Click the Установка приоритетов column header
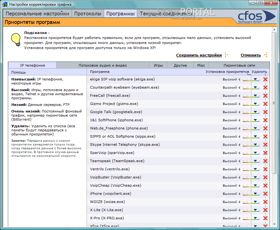 227,72
